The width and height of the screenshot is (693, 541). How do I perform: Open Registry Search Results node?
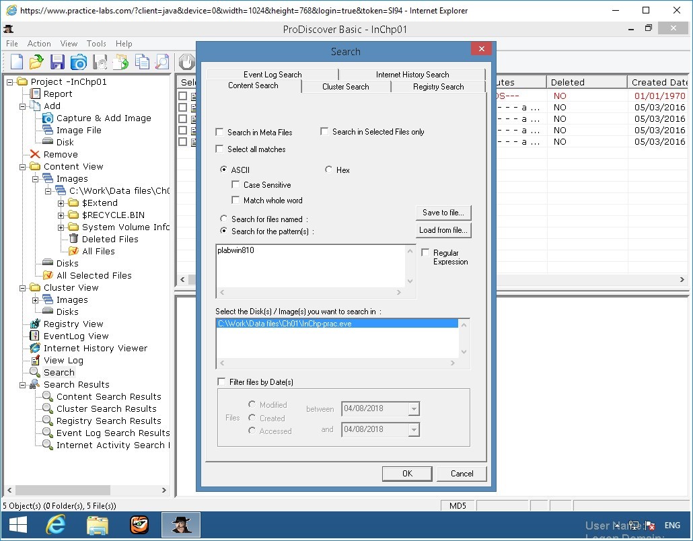pyautogui.click(x=109, y=421)
